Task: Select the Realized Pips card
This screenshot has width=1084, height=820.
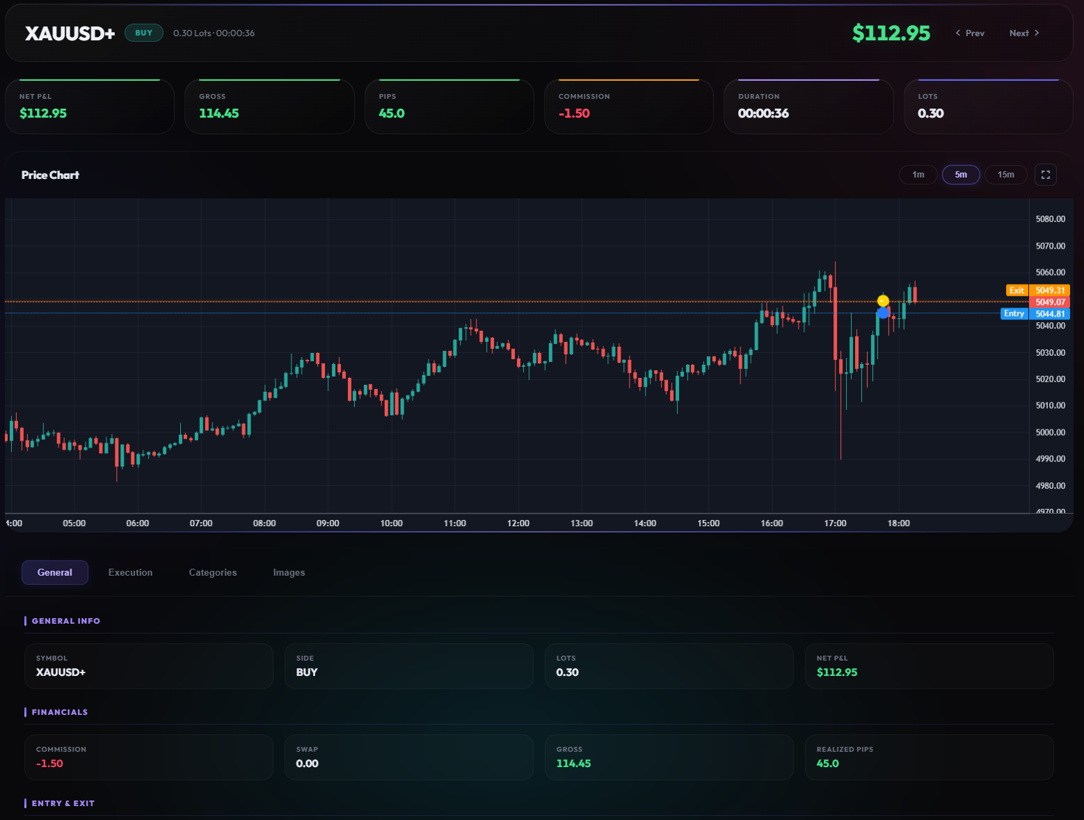Action: [929, 757]
